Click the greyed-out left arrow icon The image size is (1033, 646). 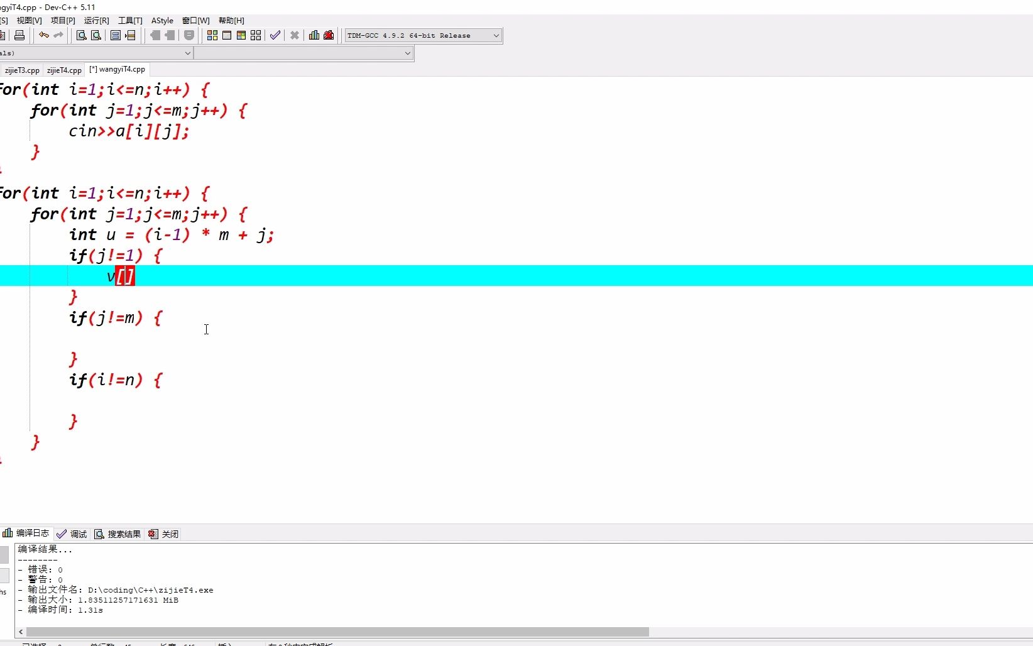[x=155, y=35]
